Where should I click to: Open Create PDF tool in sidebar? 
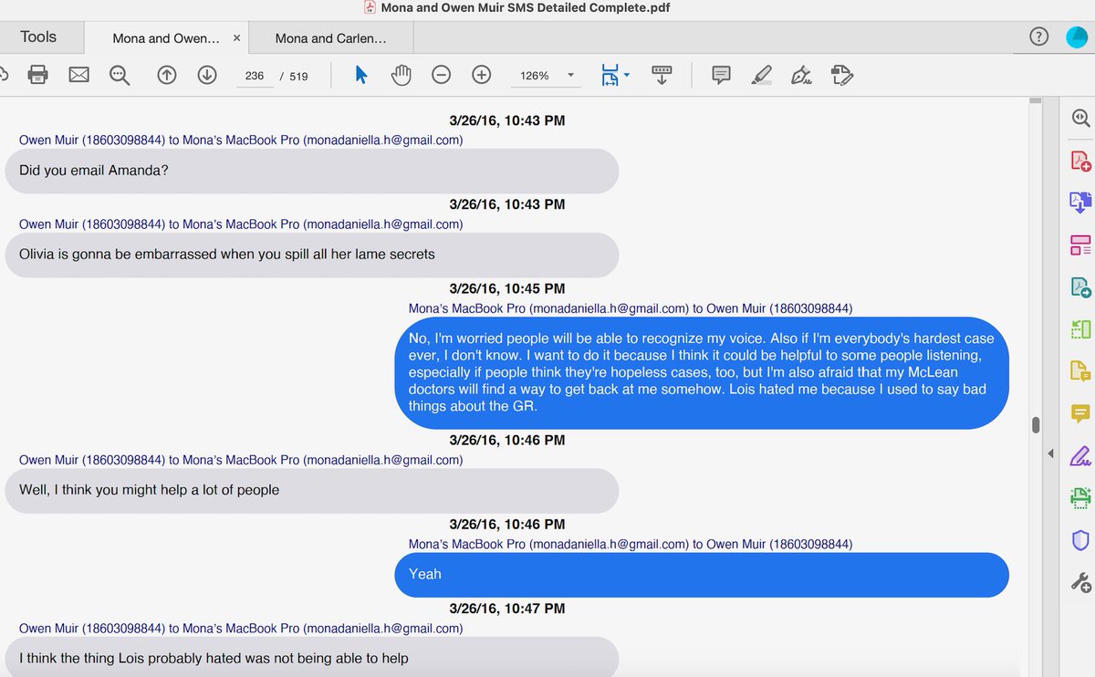(x=1080, y=161)
